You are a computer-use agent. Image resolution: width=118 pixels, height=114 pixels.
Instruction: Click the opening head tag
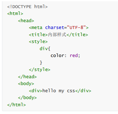click(x=26, y=21)
